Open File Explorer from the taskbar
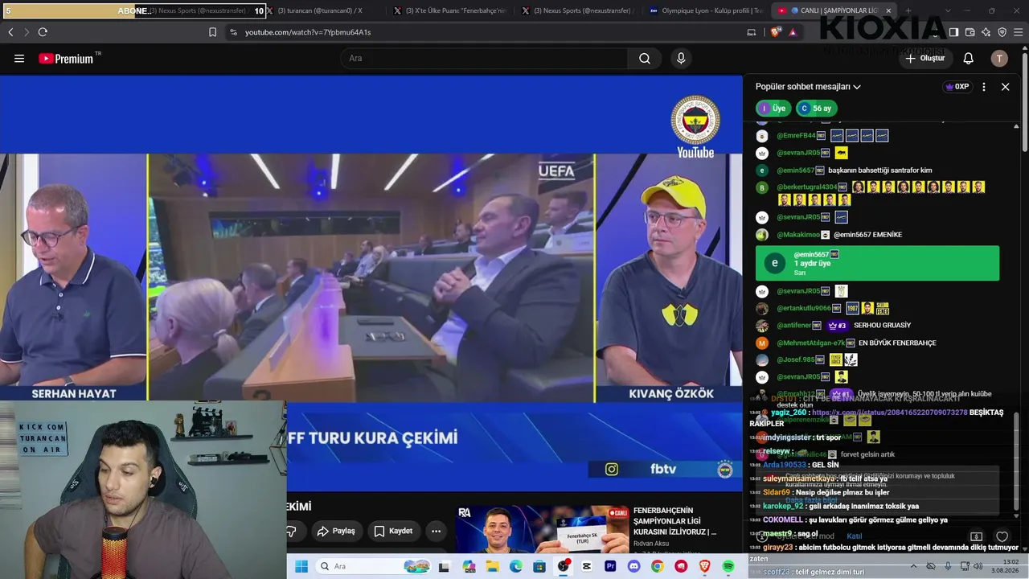1029x579 pixels. point(492,567)
